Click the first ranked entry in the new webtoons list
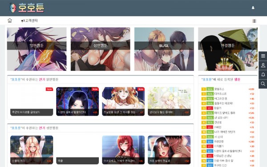 pos(228,89)
